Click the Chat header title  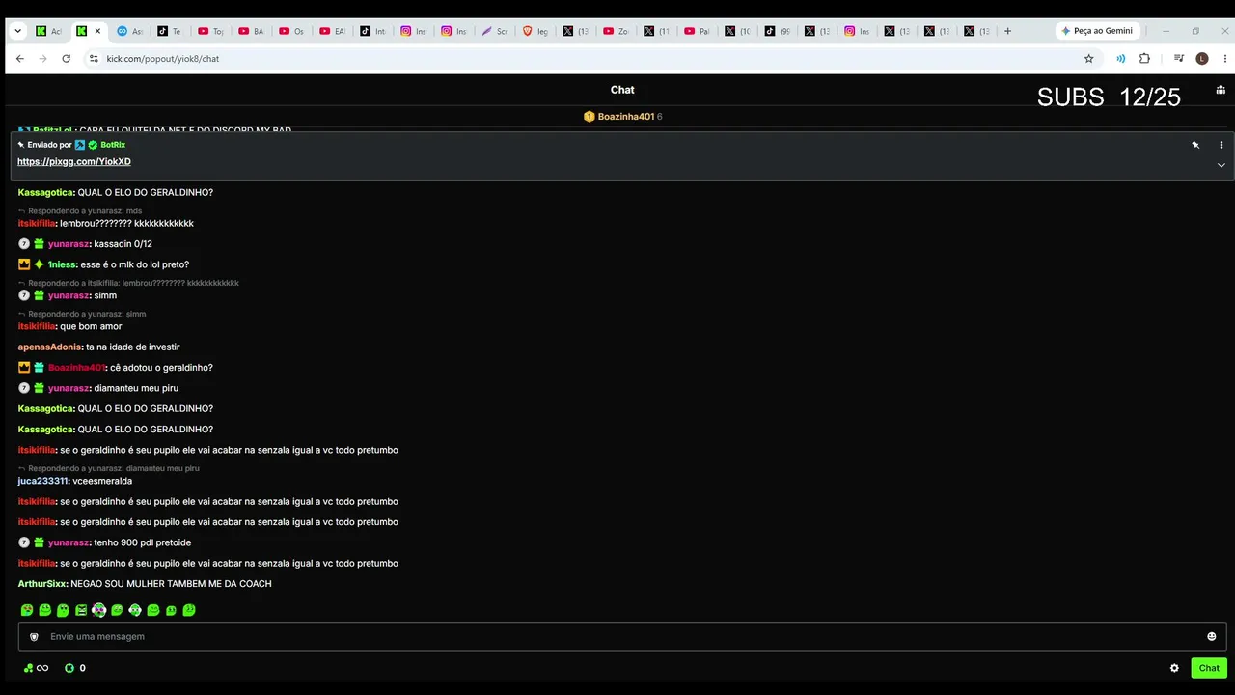point(622,90)
